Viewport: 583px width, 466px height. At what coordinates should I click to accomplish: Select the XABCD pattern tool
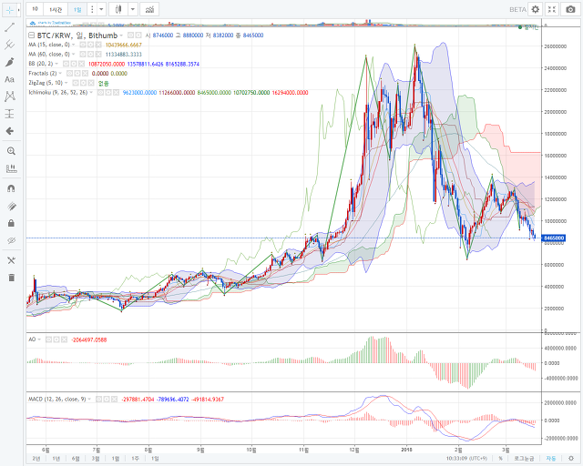[10, 96]
